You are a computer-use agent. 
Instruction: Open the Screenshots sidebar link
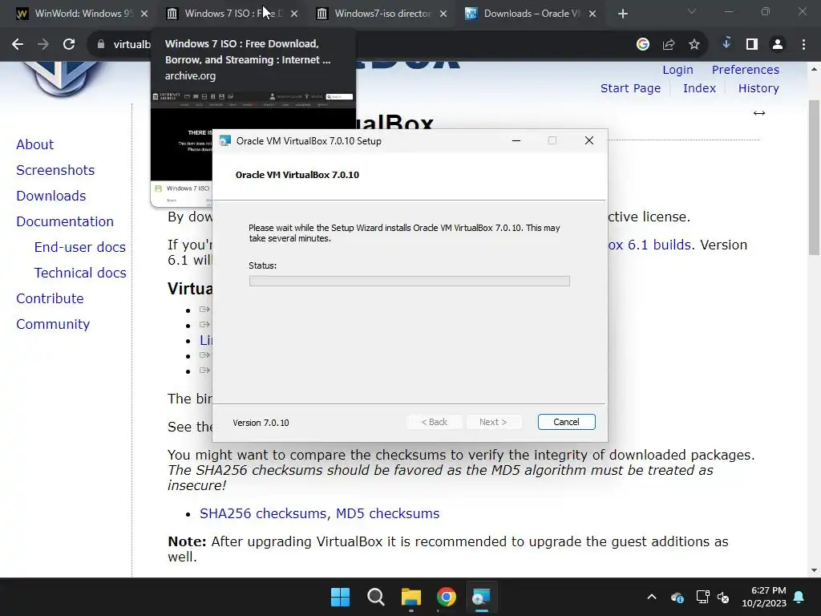point(55,170)
